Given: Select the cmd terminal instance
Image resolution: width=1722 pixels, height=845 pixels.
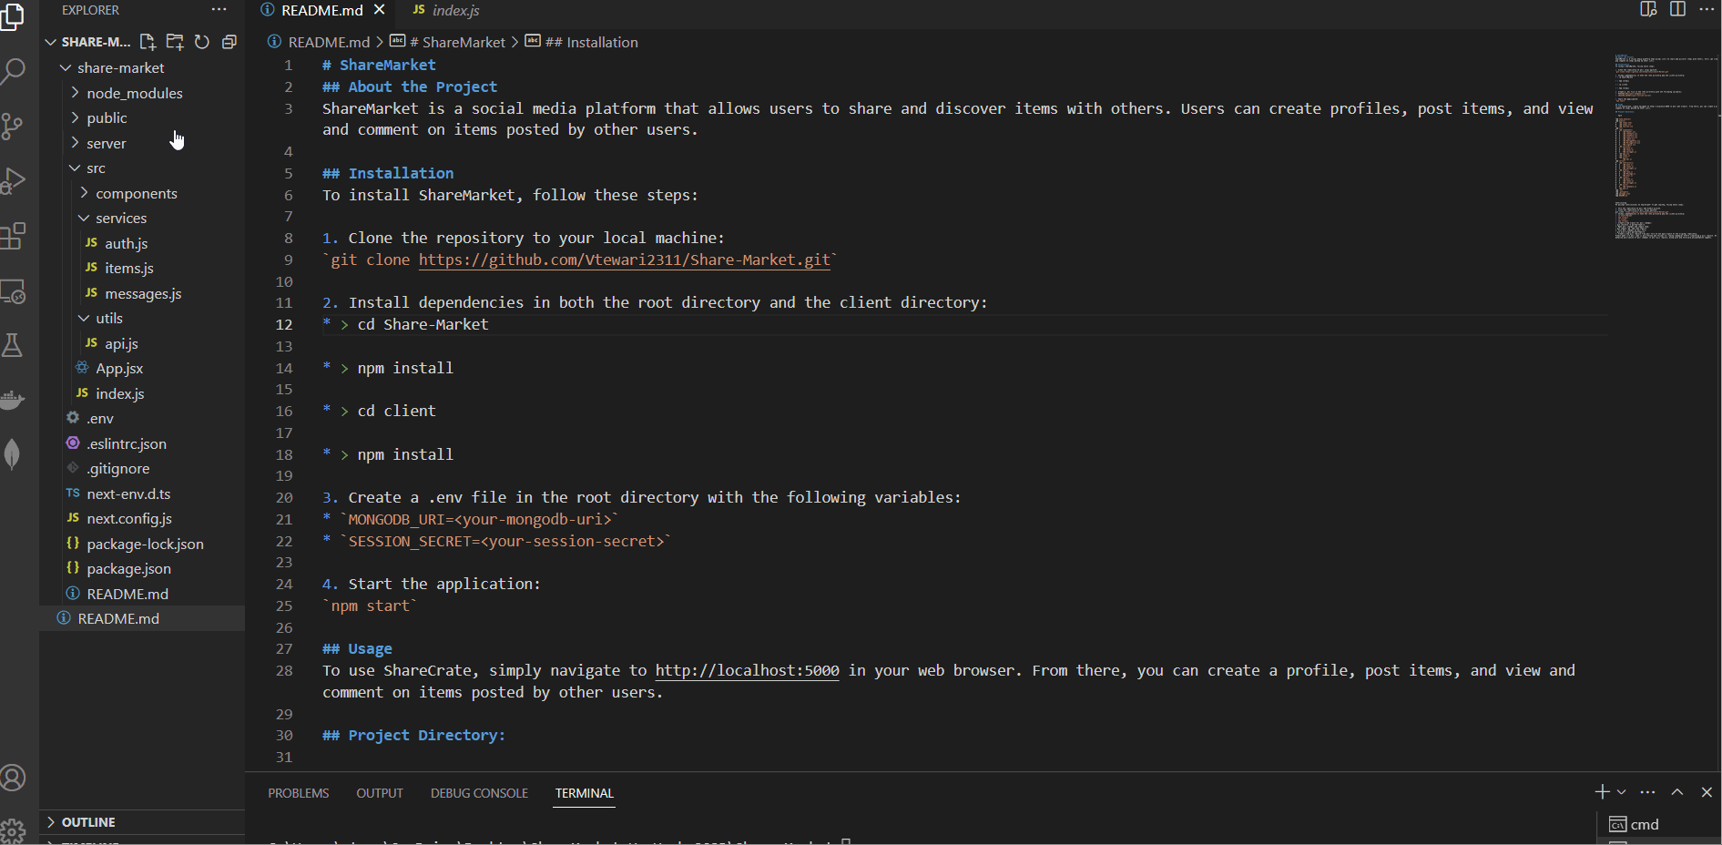Looking at the screenshot, I should (x=1657, y=824).
